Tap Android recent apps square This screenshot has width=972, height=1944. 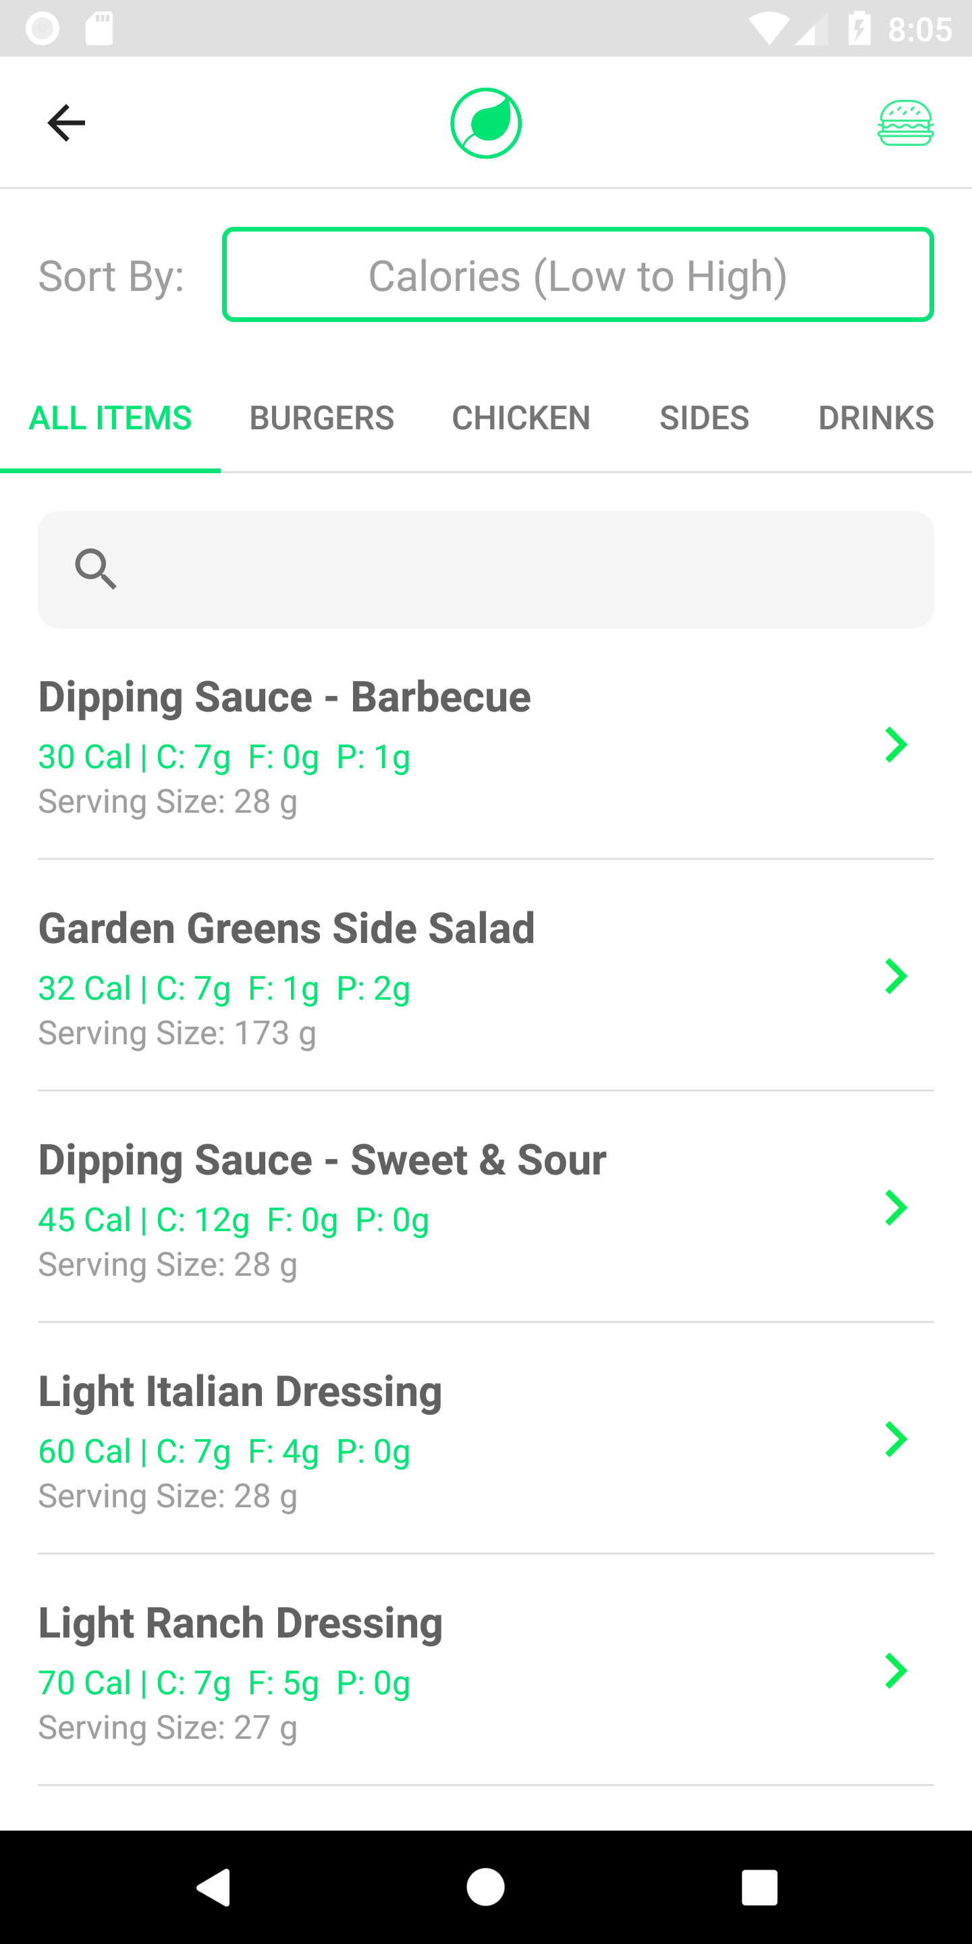(759, 1887)
